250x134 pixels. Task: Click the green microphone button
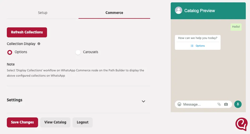(x=238, y=104)
